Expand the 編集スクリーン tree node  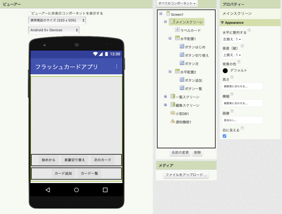point(165,105)
